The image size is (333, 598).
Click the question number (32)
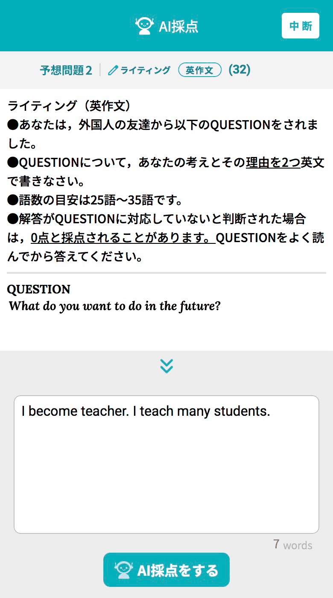240,70
